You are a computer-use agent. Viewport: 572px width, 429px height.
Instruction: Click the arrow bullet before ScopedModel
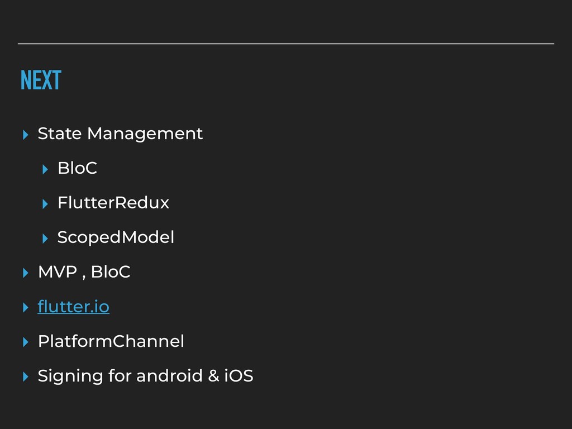point(45,239)
